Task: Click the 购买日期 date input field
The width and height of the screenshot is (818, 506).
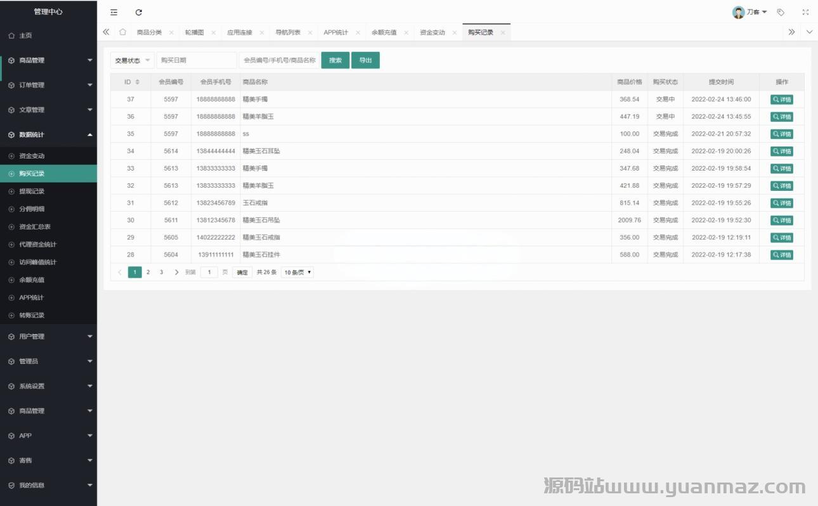Action: (196, 60)
